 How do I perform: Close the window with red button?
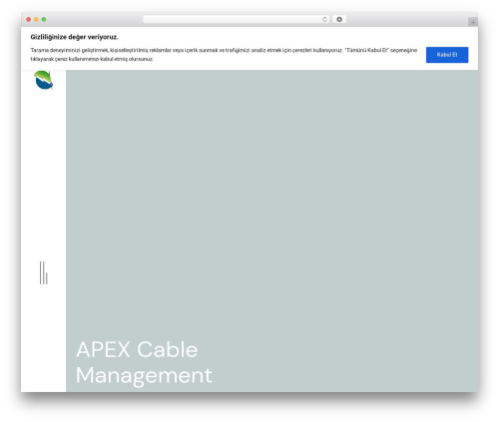click(29, 20)
